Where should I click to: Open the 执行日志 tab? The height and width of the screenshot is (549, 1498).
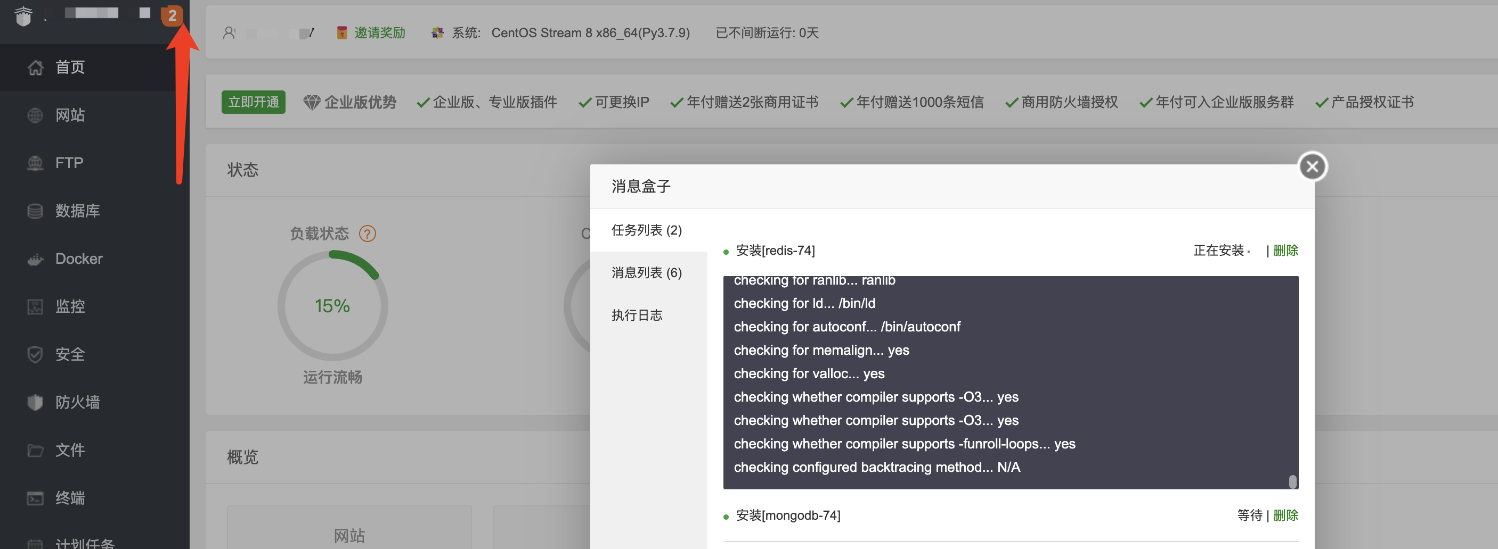[x=637, y=315]
